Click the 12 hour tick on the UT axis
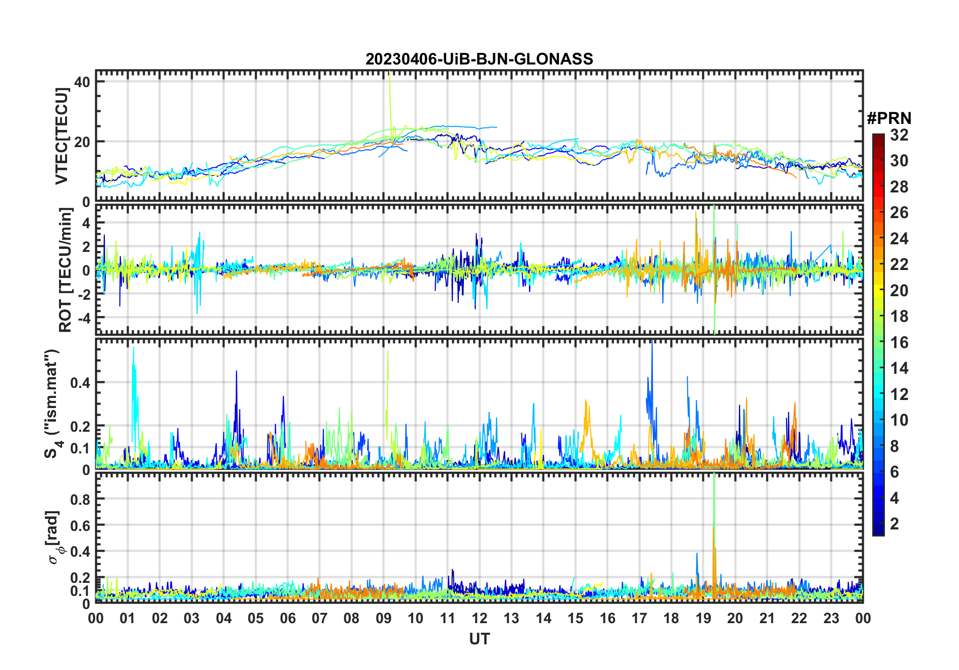 coord(479,618)
